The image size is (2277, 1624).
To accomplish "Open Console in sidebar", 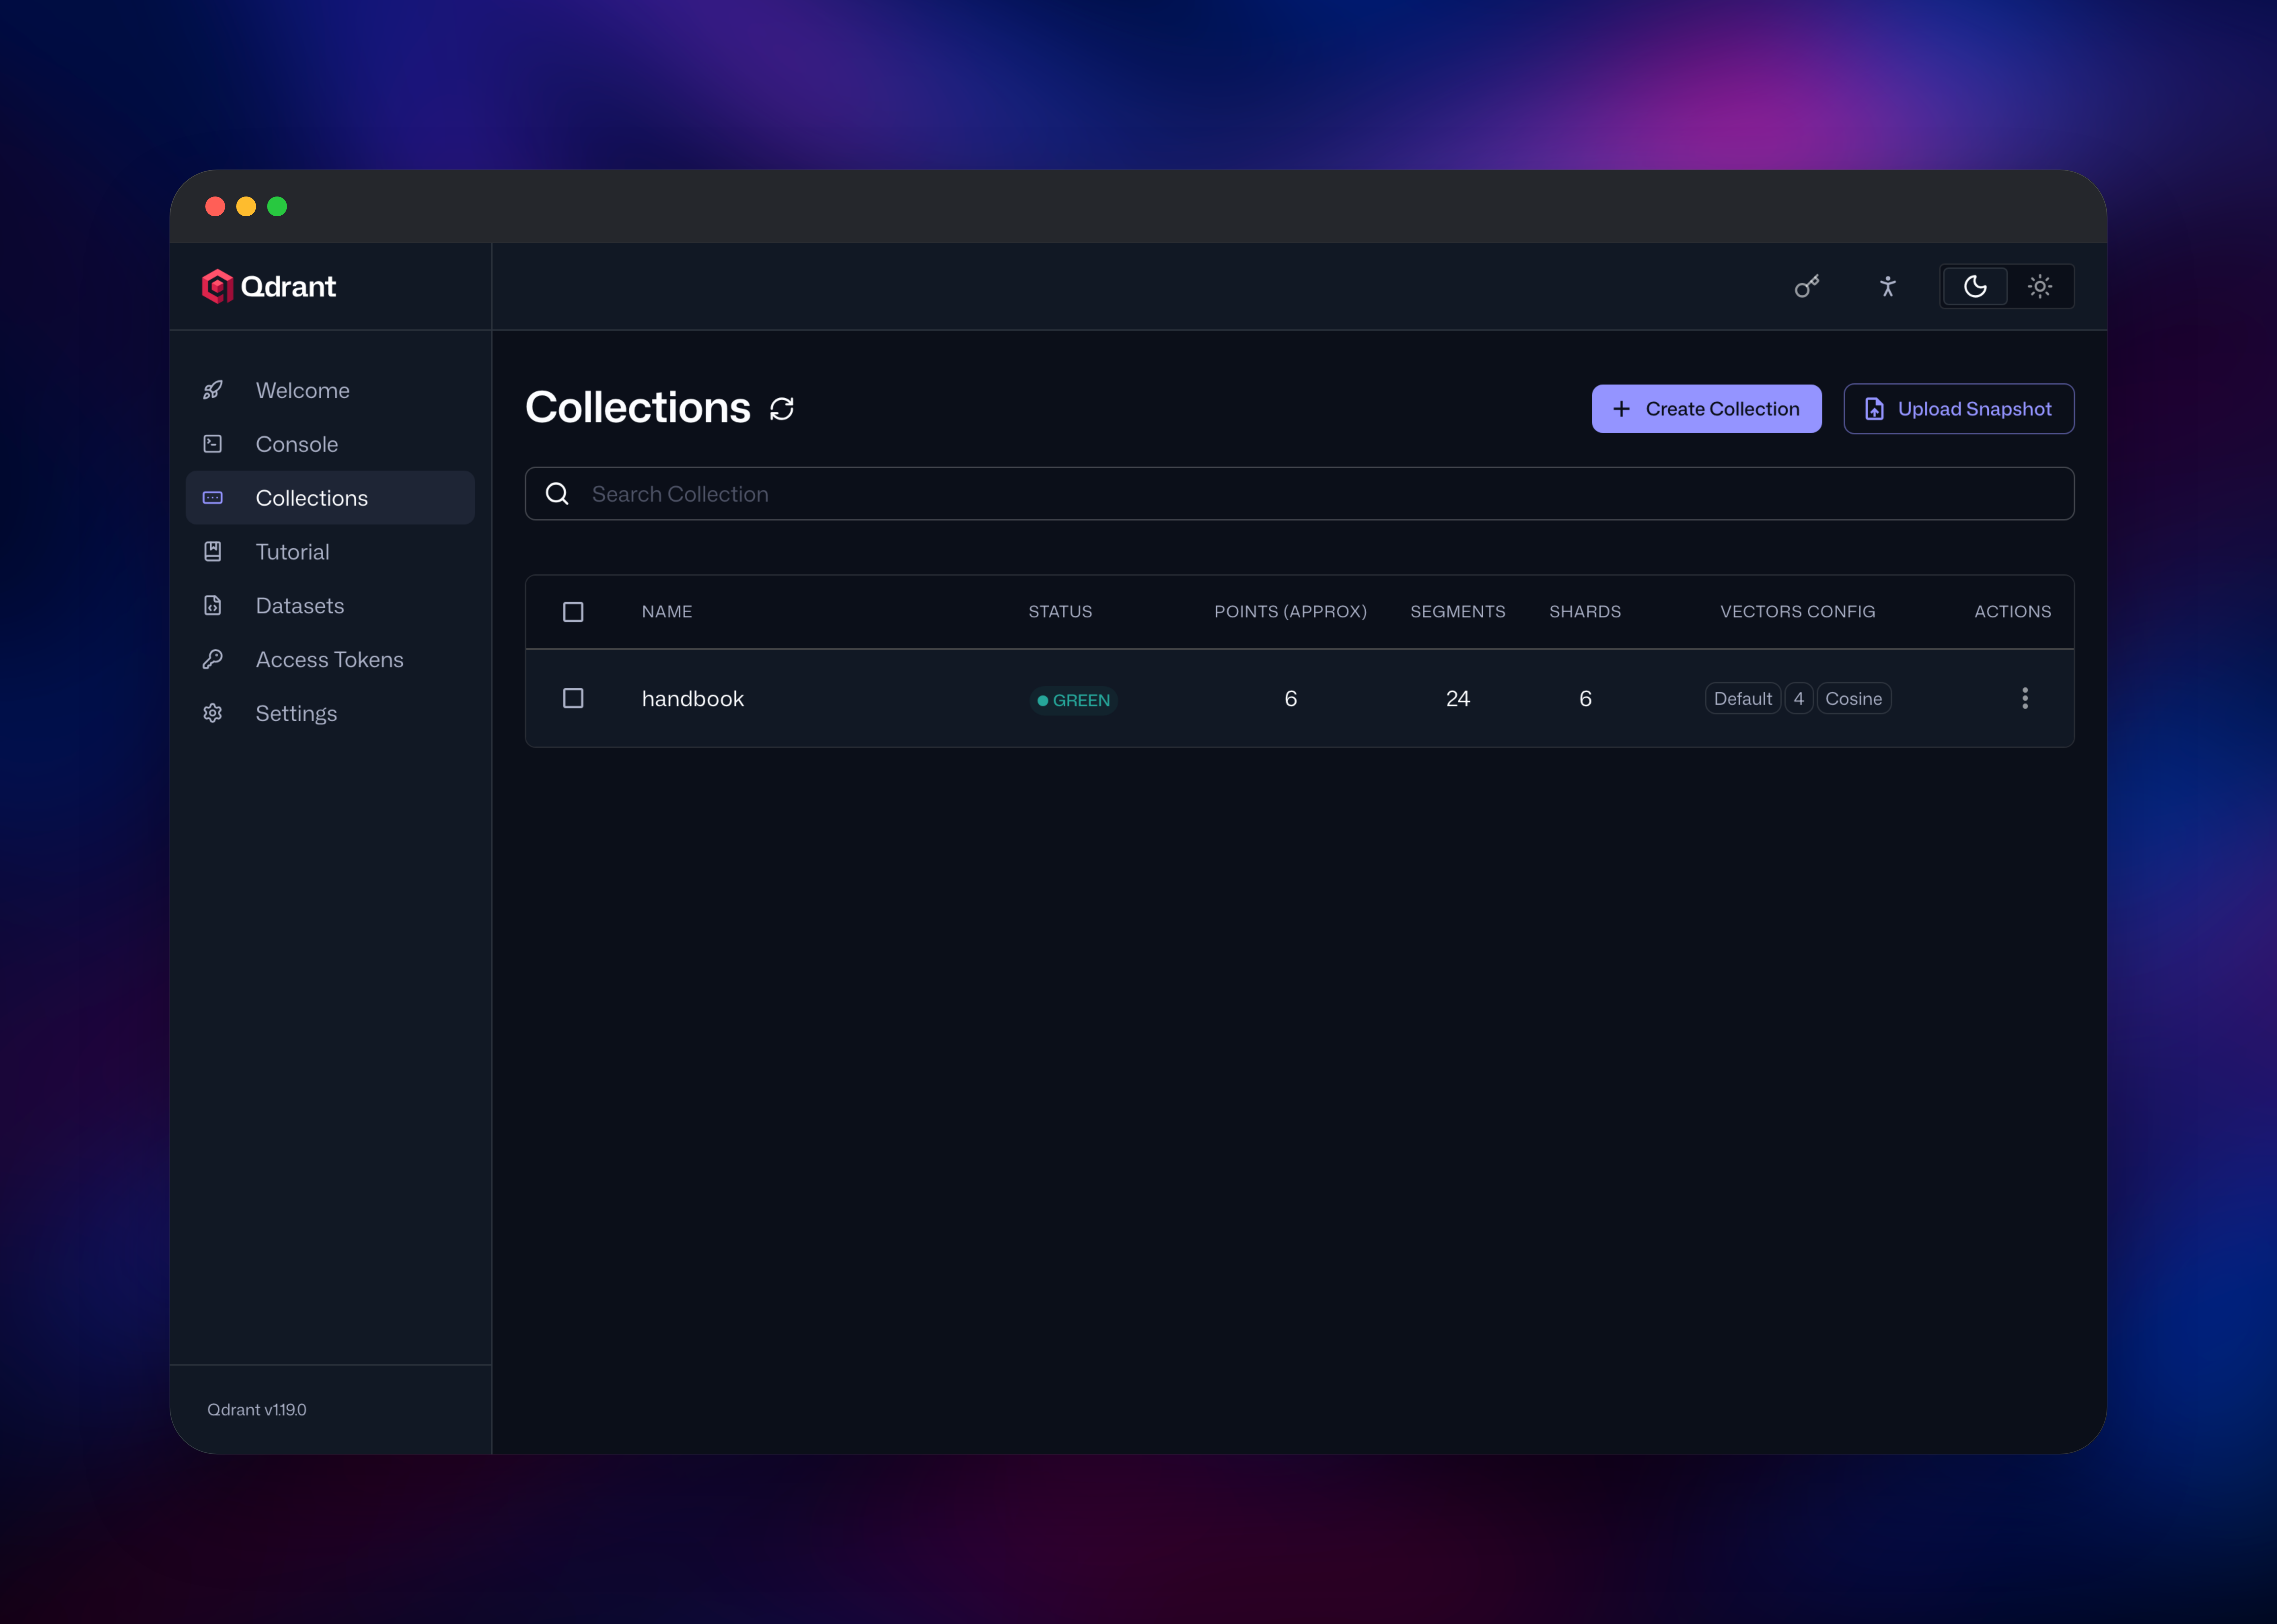I will click(330, 444).
